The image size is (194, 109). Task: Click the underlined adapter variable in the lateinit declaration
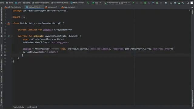click(x=47, y=30)
